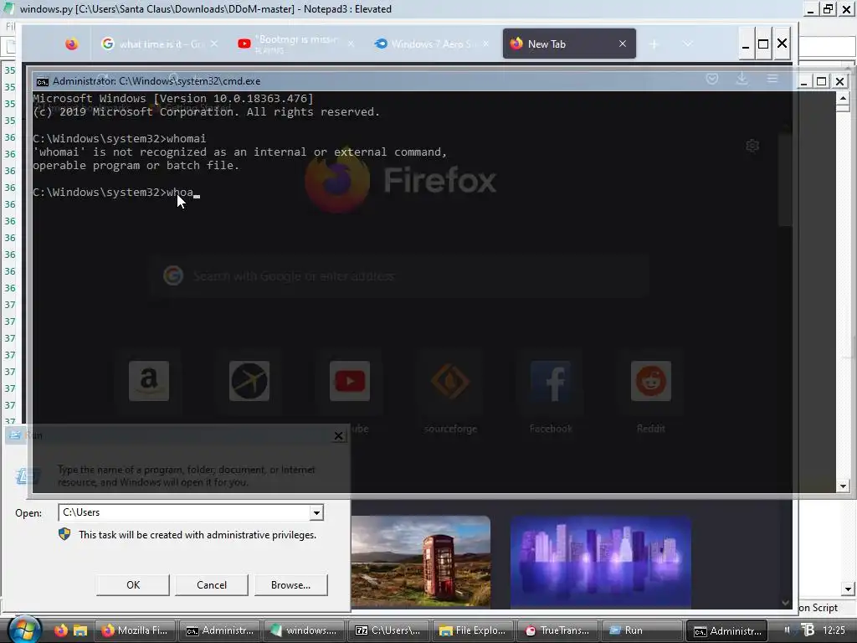This screenshot has width=857, height=643.
Task: Select the New Tab tab in Firefox
Action: click(x=569, y=44)
